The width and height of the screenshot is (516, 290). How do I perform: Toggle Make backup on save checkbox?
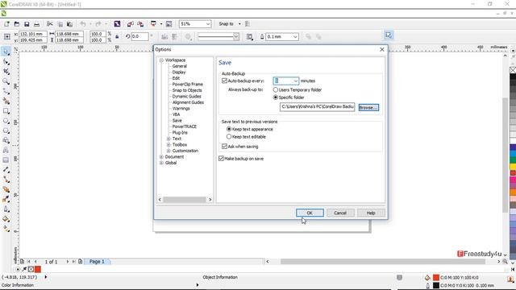point(221,159)
